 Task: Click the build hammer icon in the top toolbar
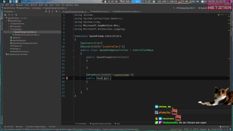coord(174,8)
